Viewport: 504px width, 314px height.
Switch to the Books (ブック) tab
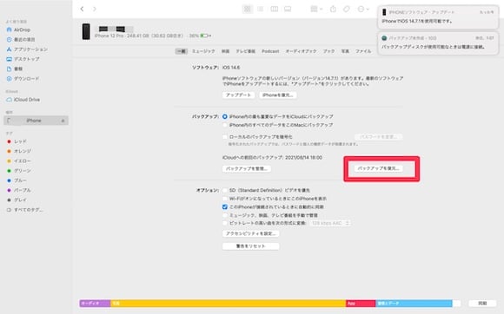pyautogui.click(x=328, y=51)
